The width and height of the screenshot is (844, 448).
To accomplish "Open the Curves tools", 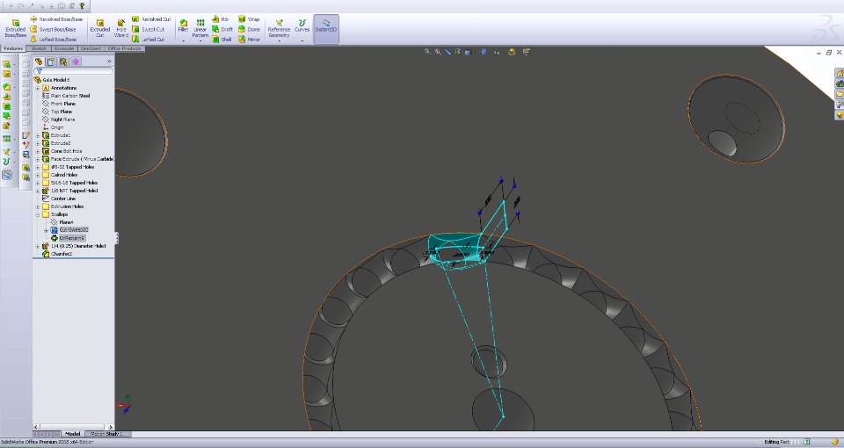I will pos(302,25).
